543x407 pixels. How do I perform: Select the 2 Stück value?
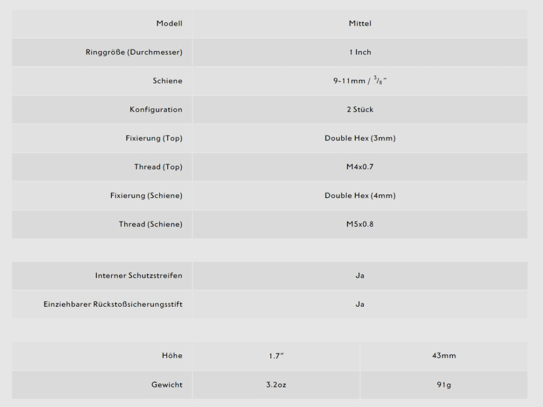click(360, 110)
